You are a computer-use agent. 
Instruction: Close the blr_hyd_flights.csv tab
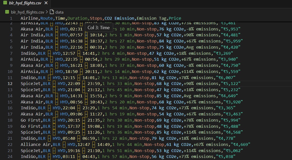[x=46, y=3]
